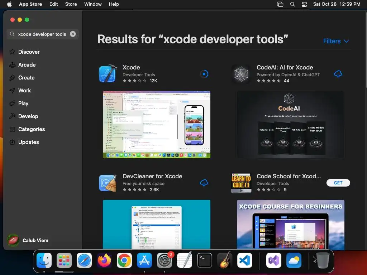Screen dimensions: 367x275
Task: Open Finder from the Dock
Action: click(x=44, y=260)
